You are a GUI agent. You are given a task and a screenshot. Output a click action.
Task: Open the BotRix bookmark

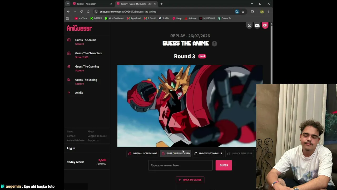pyautogui.click(x=164, y=18)
